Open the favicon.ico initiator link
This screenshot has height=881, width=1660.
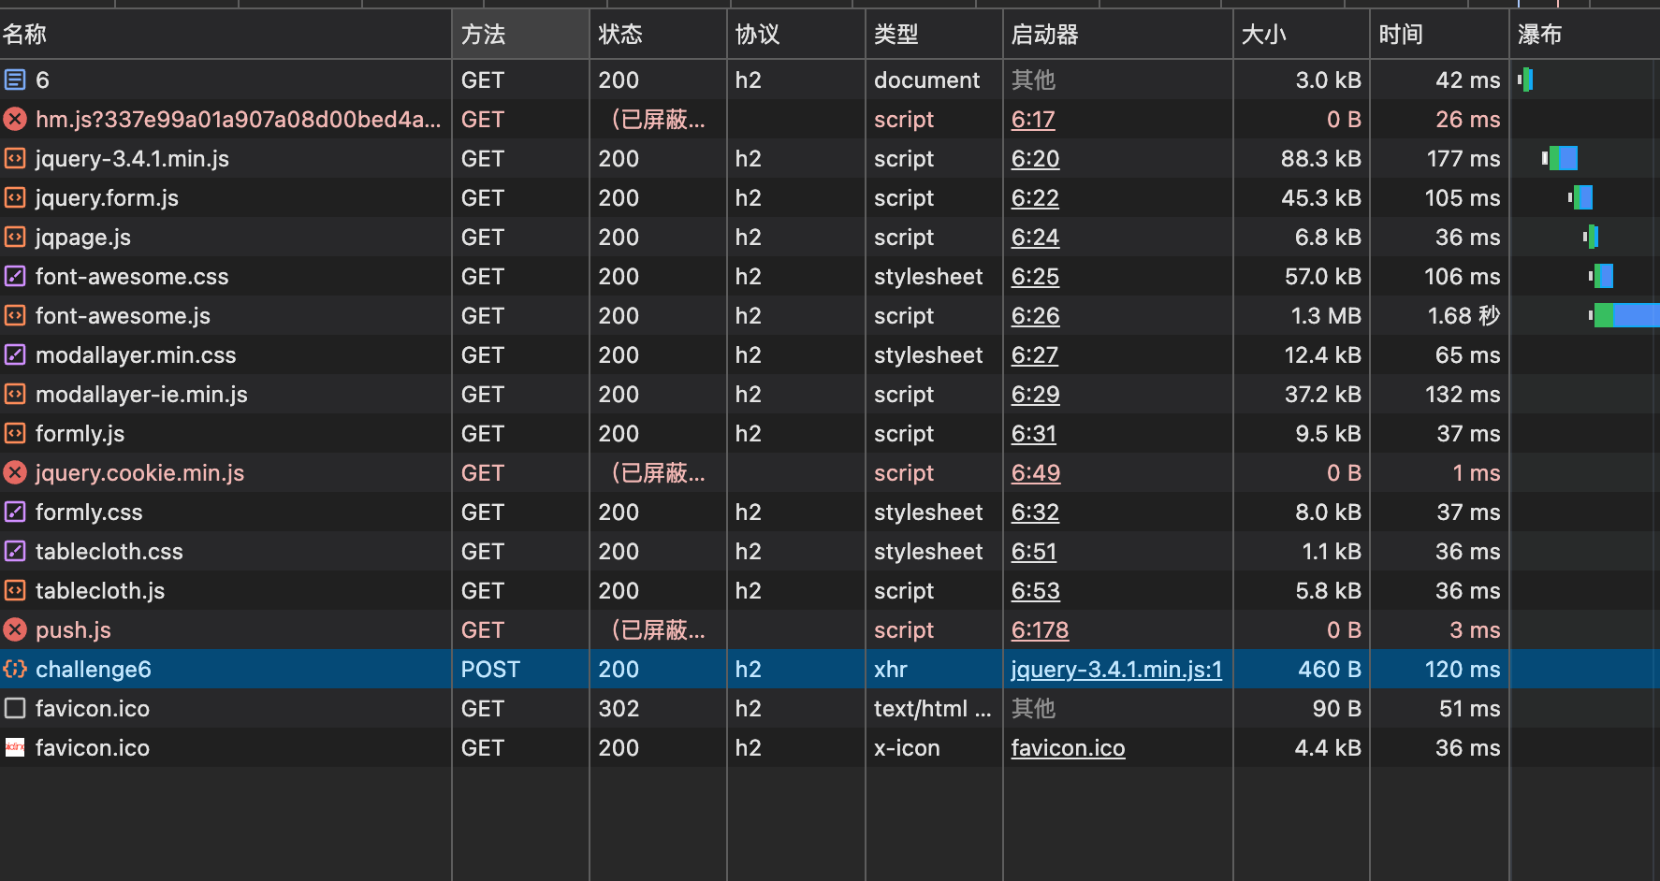1068,748
